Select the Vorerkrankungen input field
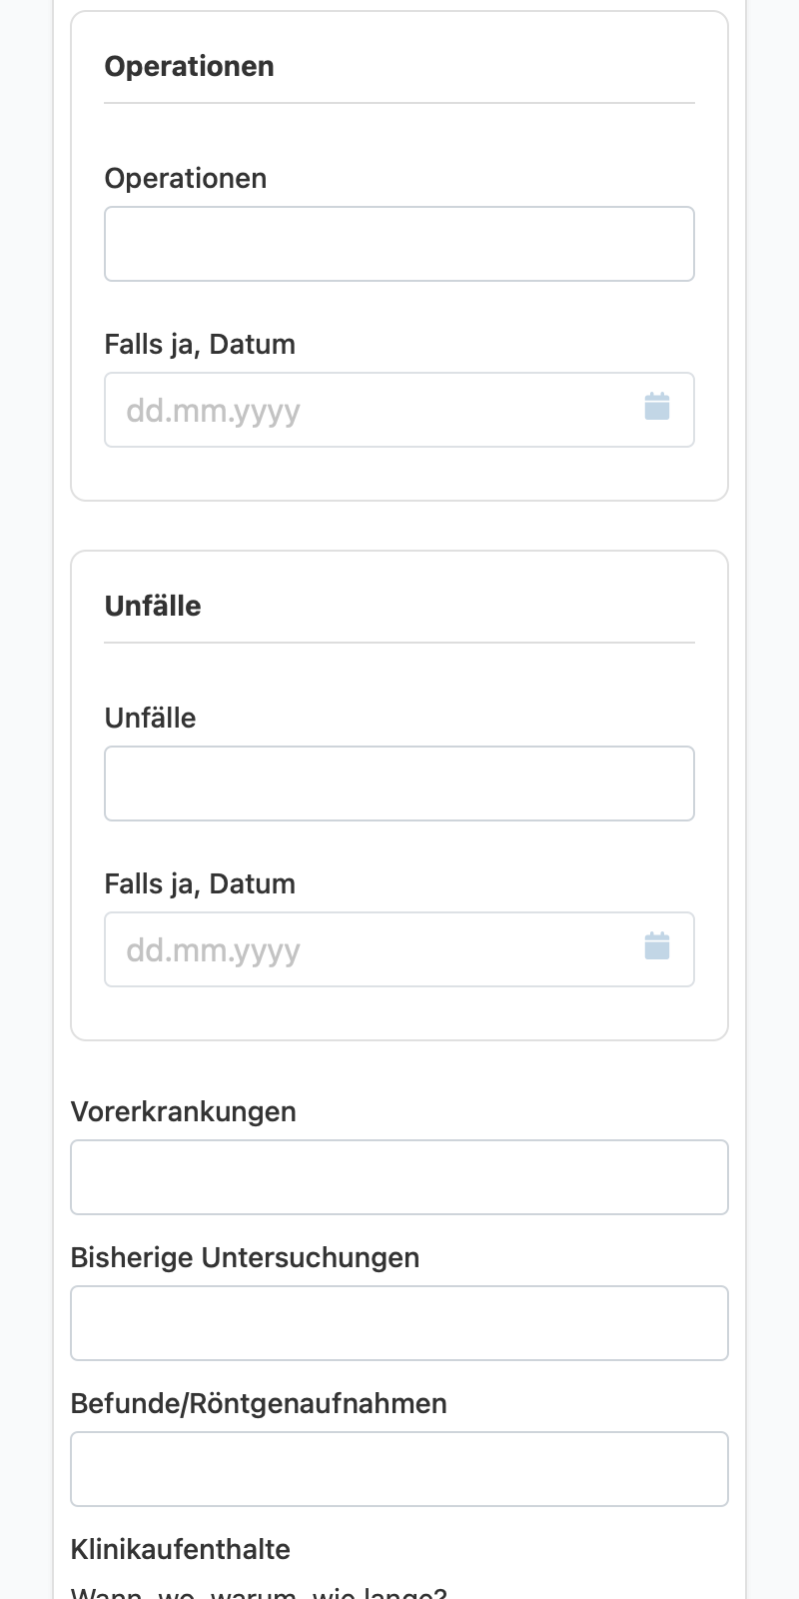799x1599 pixels. point(399,1177)
